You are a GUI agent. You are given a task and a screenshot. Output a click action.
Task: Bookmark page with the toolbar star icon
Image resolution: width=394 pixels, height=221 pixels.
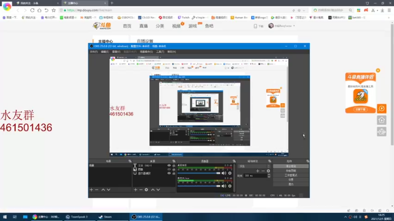pos(54,10)
